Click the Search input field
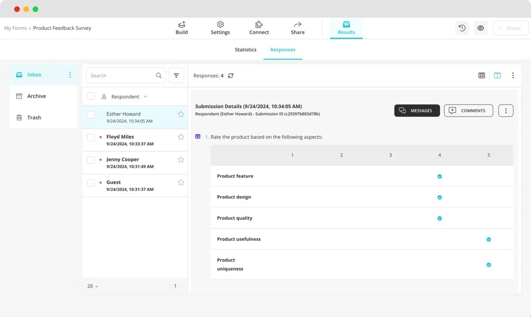This screenshot has width=531, height=317. click(122, 76)
